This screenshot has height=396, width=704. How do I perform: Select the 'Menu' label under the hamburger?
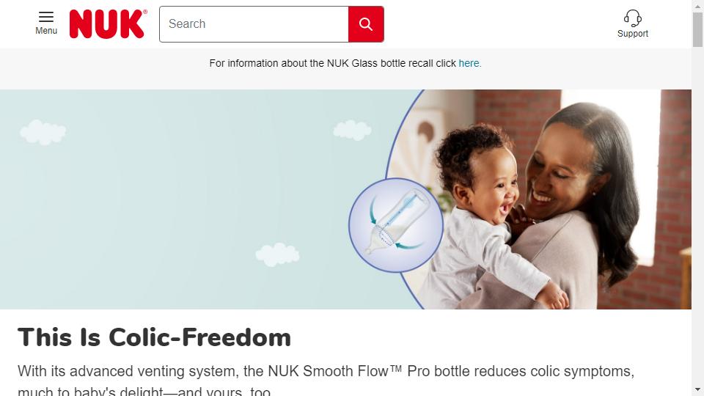coord(46,31)
